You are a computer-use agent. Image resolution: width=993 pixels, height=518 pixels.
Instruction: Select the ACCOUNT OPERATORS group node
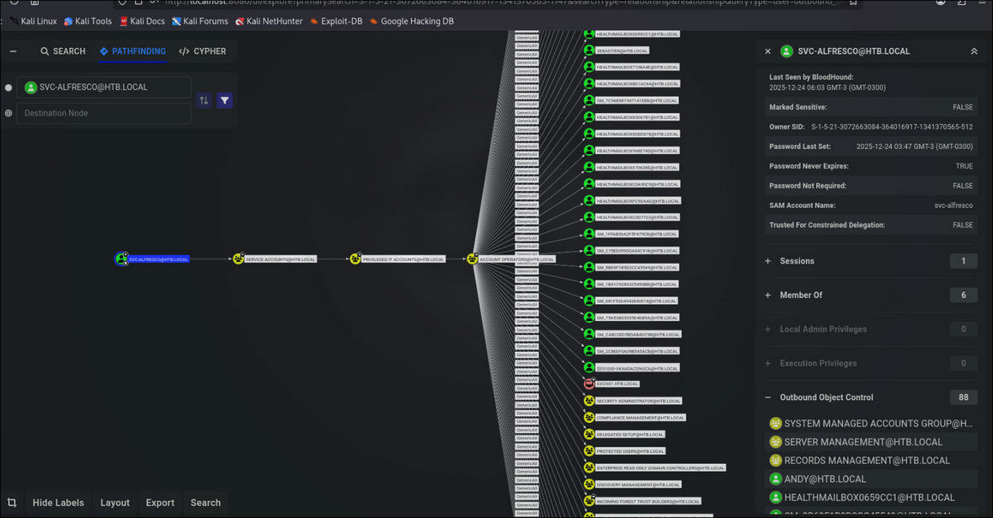(x=472, y=259)
